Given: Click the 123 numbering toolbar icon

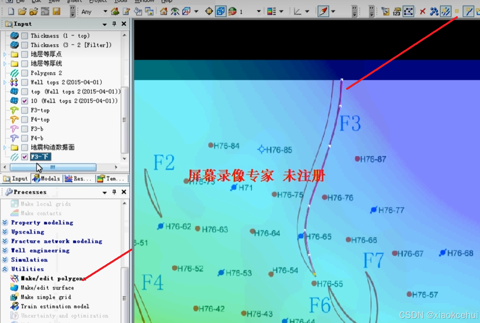Looking at the screenshot, I should 397,11.
